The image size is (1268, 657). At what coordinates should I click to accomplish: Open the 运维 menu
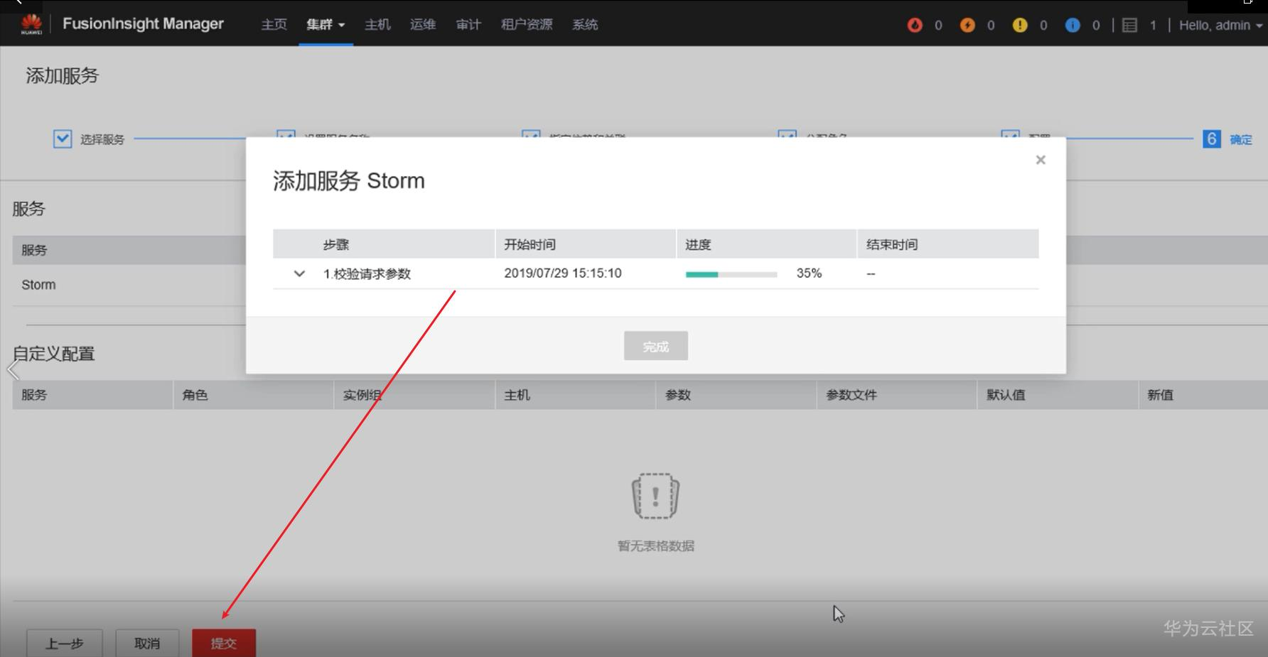423,25
